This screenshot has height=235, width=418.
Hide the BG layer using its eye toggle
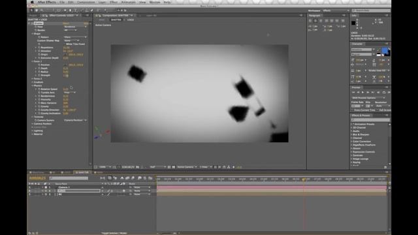[29, 195]
